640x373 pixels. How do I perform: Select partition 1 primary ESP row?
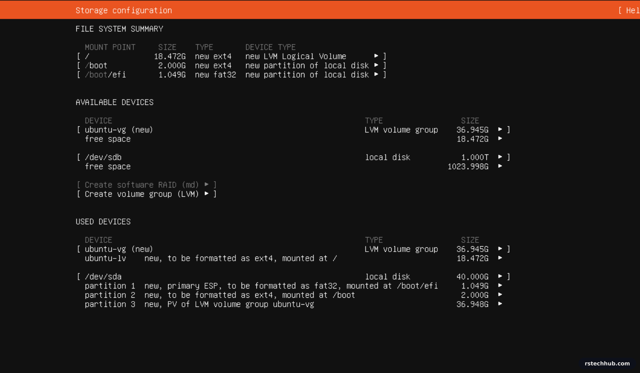coord(293,286)
